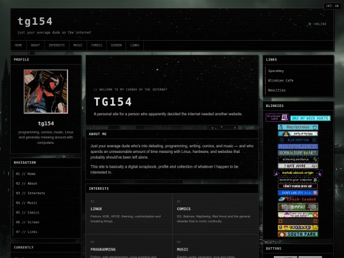
Task: Click the South Park characters faces blinkie
Action: pyautogui.click(x=298, y=215)
